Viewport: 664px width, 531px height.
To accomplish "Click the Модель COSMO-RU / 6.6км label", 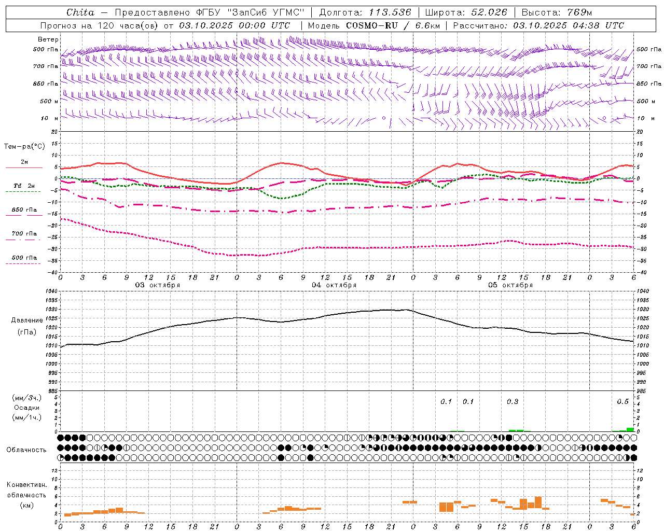I will [374, 25].
